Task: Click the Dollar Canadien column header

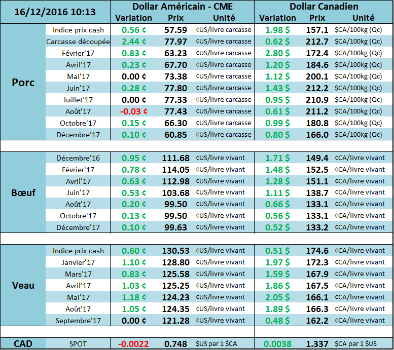Action: pyautogui.click(x=324, y=7)
